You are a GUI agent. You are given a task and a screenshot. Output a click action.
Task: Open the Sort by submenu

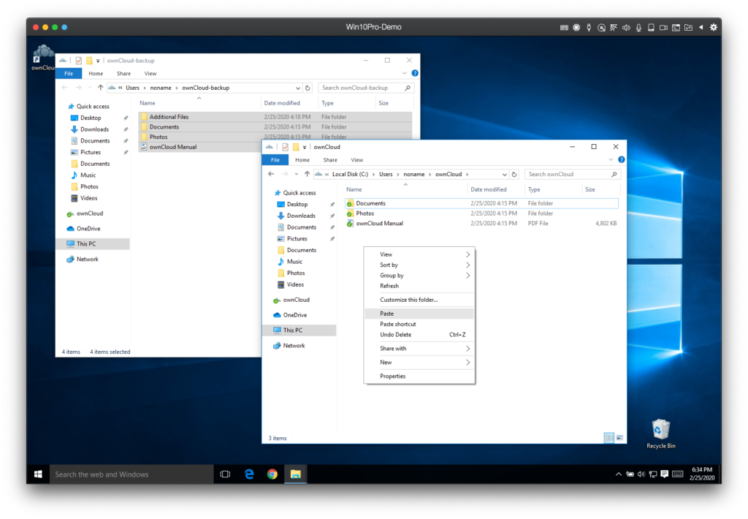tap(419, 265)
